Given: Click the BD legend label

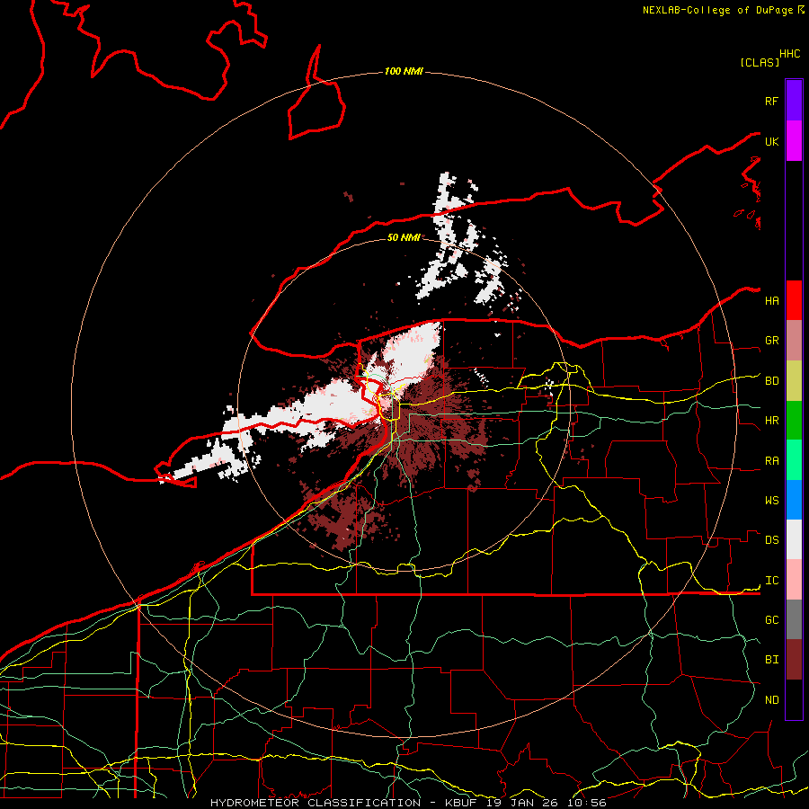Looking at the screenshot, I should click(771, 381).
